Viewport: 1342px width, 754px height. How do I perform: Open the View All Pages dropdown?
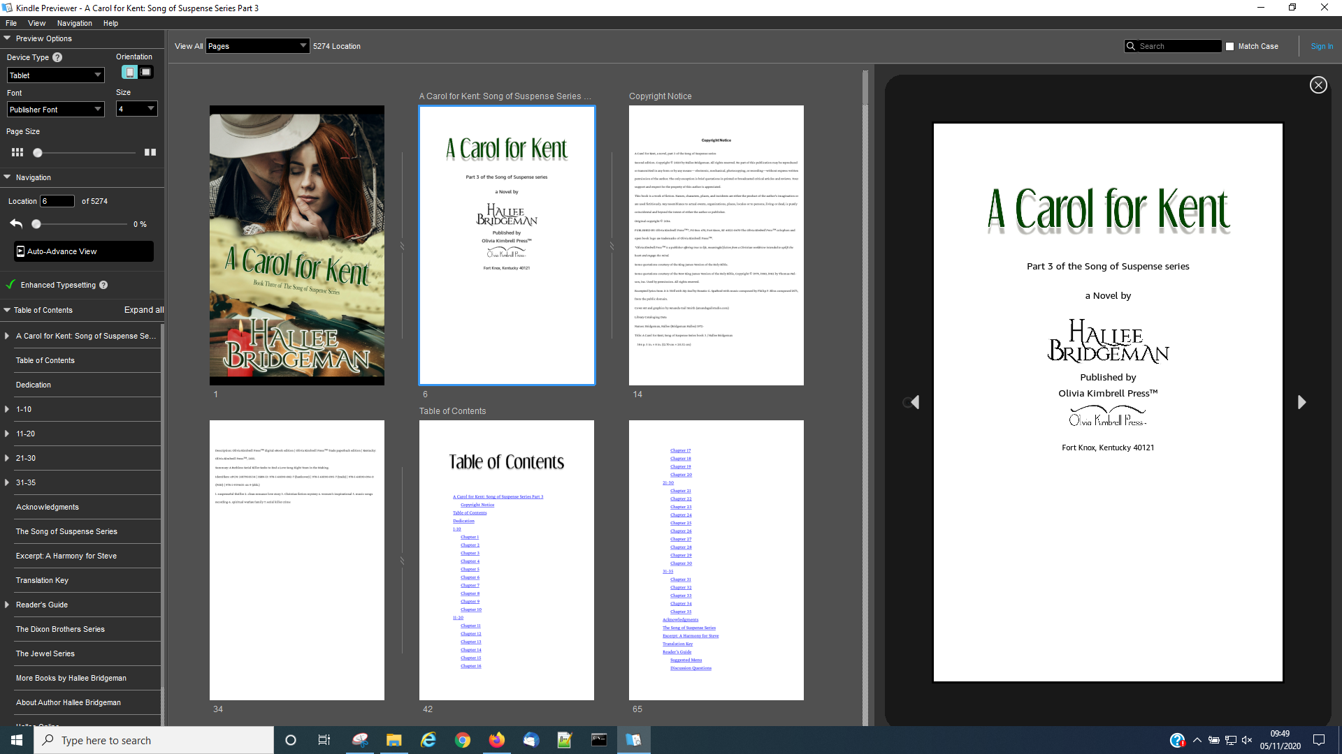pyautogui.click(x=257, y=46)
